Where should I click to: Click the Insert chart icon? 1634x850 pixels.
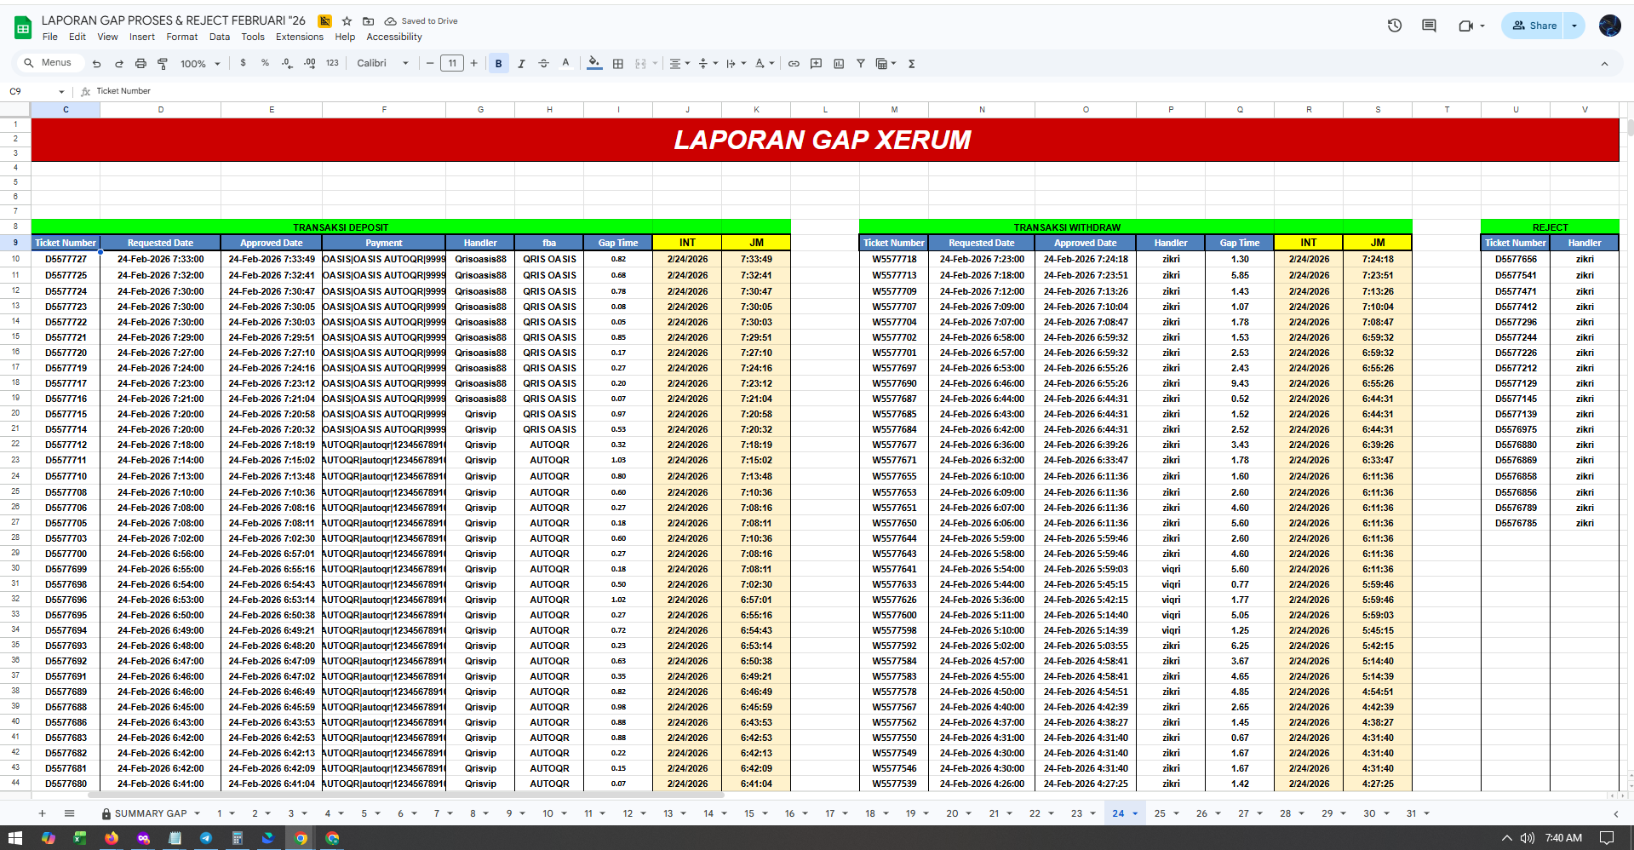pyautogui.click(x=839, y=64)
